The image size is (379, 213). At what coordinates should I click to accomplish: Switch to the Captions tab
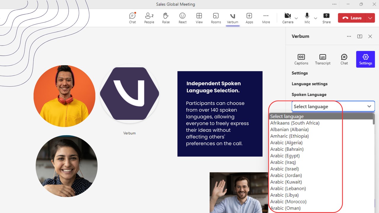301,59
